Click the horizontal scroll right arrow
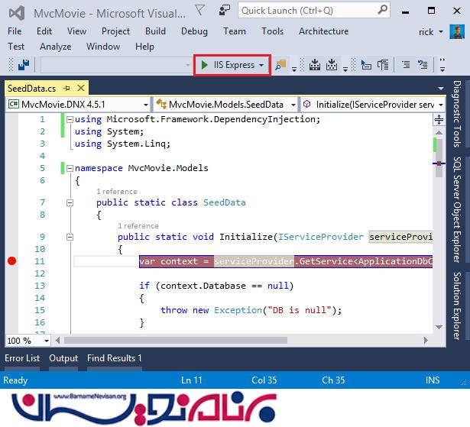Image resolution: width=470 pixels, height=427 pixels. coord(426,341)
